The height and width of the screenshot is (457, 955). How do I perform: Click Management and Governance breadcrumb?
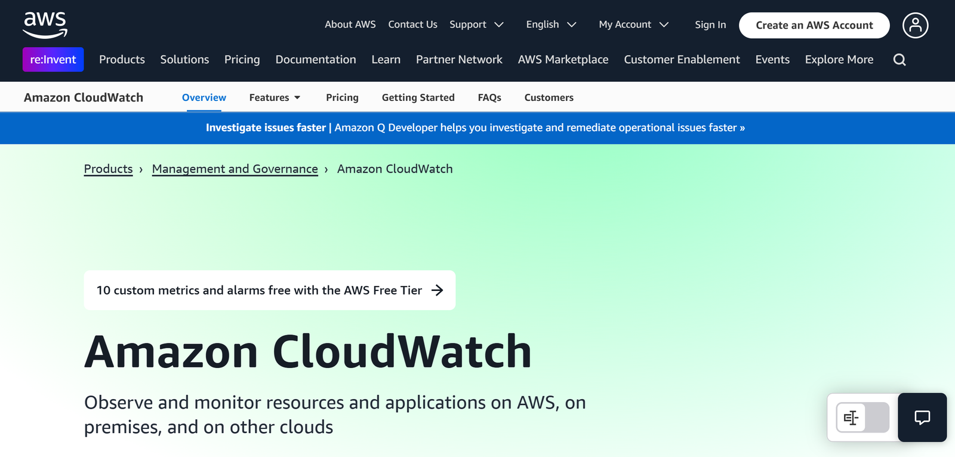[235, 169]
